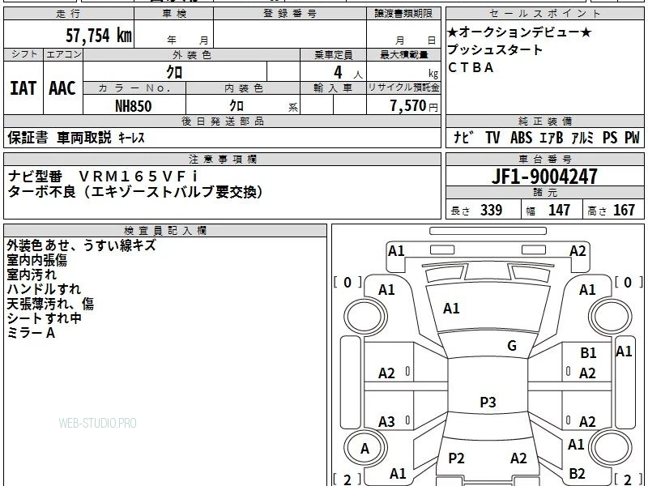Click the 車台番号 header

[544, 159]
